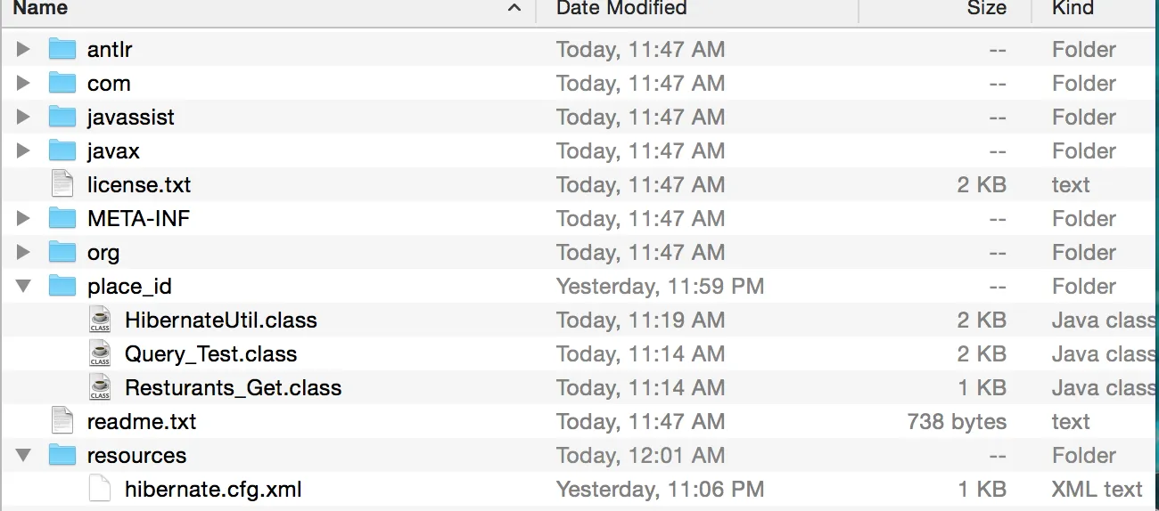
Task: Collapse the resources folder triangle
Action: point(23,455)
